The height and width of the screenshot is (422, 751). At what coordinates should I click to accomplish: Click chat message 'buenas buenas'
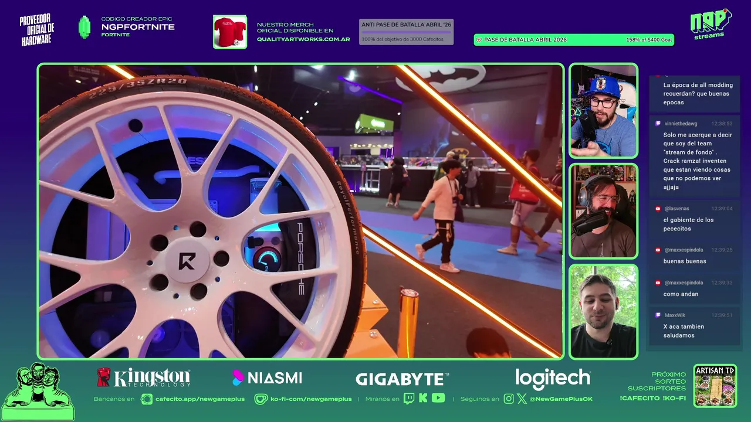click(x=685, y=261)
